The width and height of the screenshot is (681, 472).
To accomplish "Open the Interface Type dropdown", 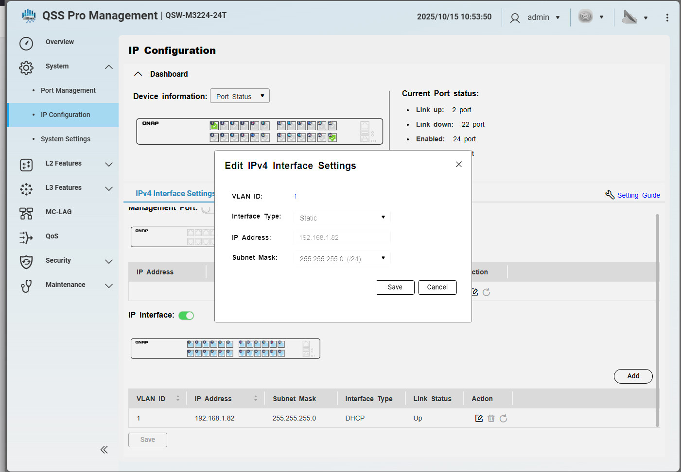I will pyautogui.click(x=342, y=217).
